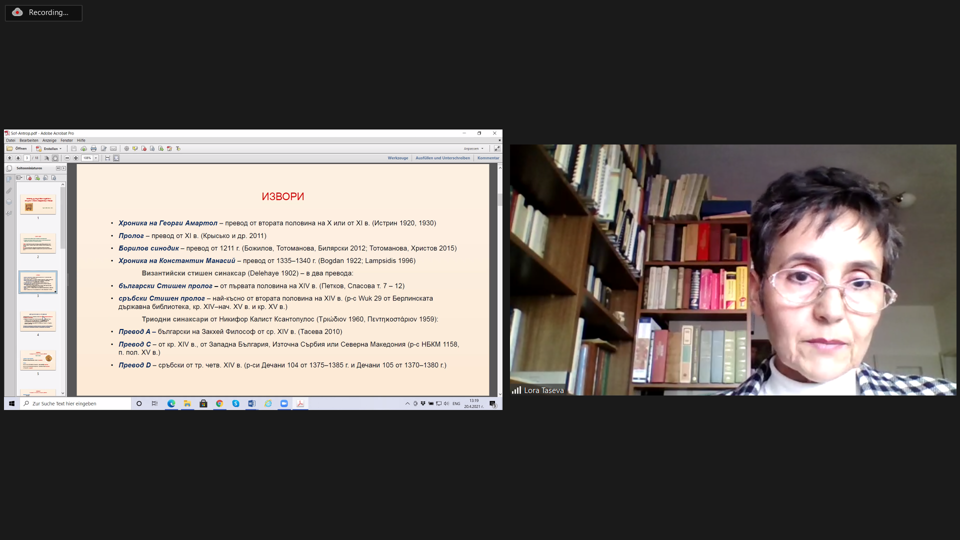Screen dimensions: 960x540
Task: Go to previous page arrow
Action: (9, 158)
